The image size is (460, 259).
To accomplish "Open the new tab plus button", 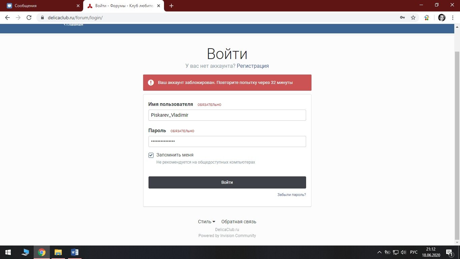I will click(x=171, y=6).
